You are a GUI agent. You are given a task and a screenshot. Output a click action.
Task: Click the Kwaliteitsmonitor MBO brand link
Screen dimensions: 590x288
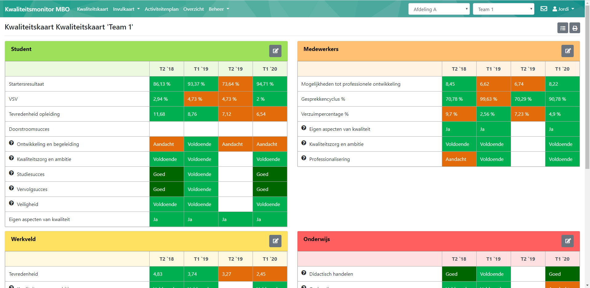click(x=37, y=9)
